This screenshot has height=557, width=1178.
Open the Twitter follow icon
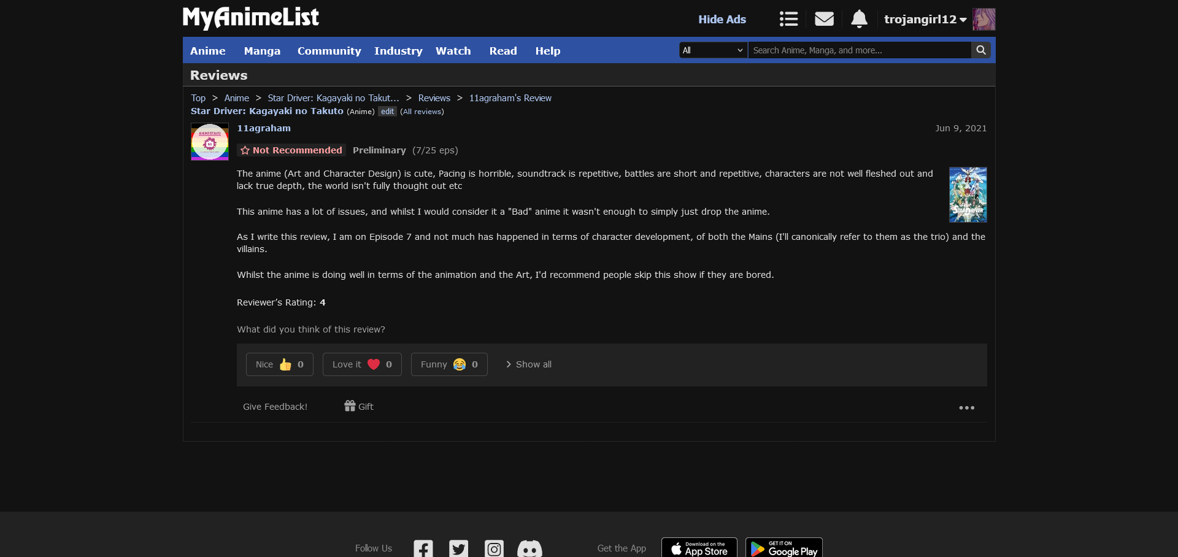click(458, 548)
